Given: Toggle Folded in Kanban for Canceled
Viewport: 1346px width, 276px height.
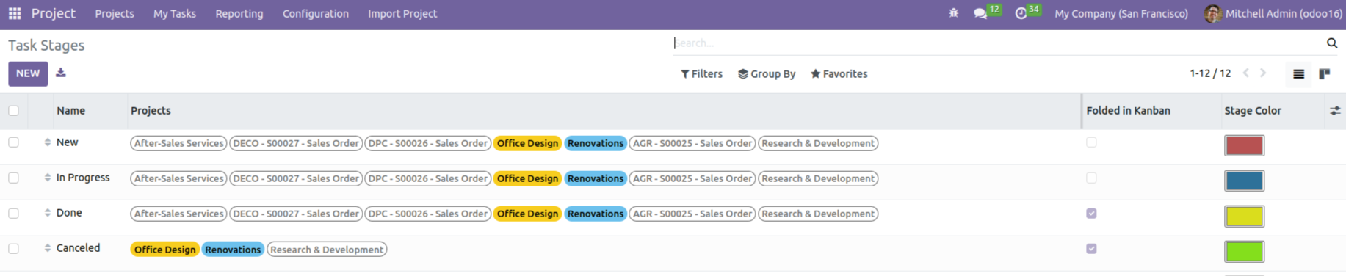Looking at the screenshot, I should (x=1091, y=248).
